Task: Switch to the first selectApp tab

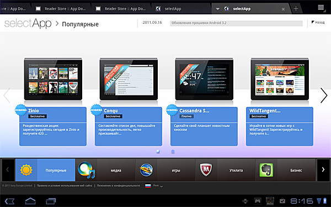Action: click(169, 9)
